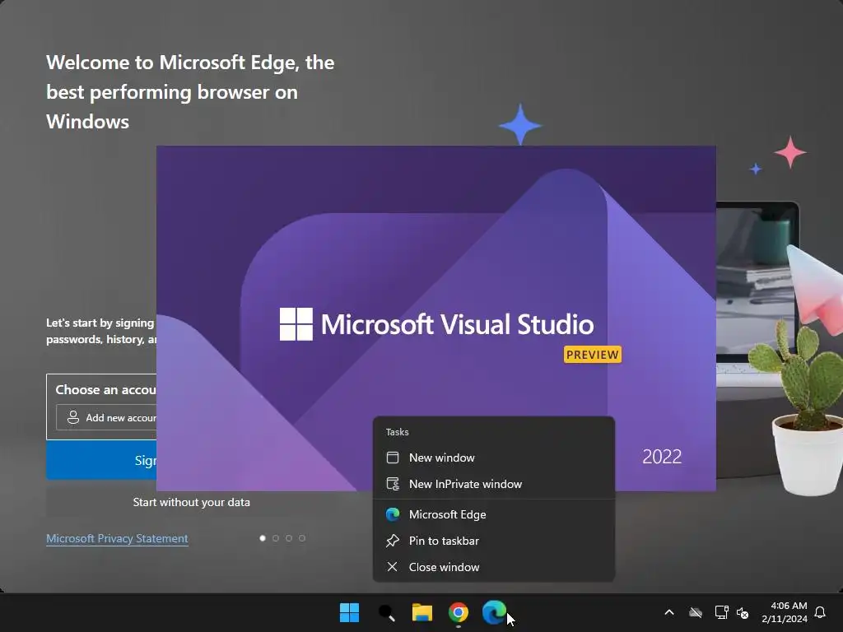Click the New window icon
Image resolution: width=843 pixels, height=632 pixels.
(x=393, y=458)
